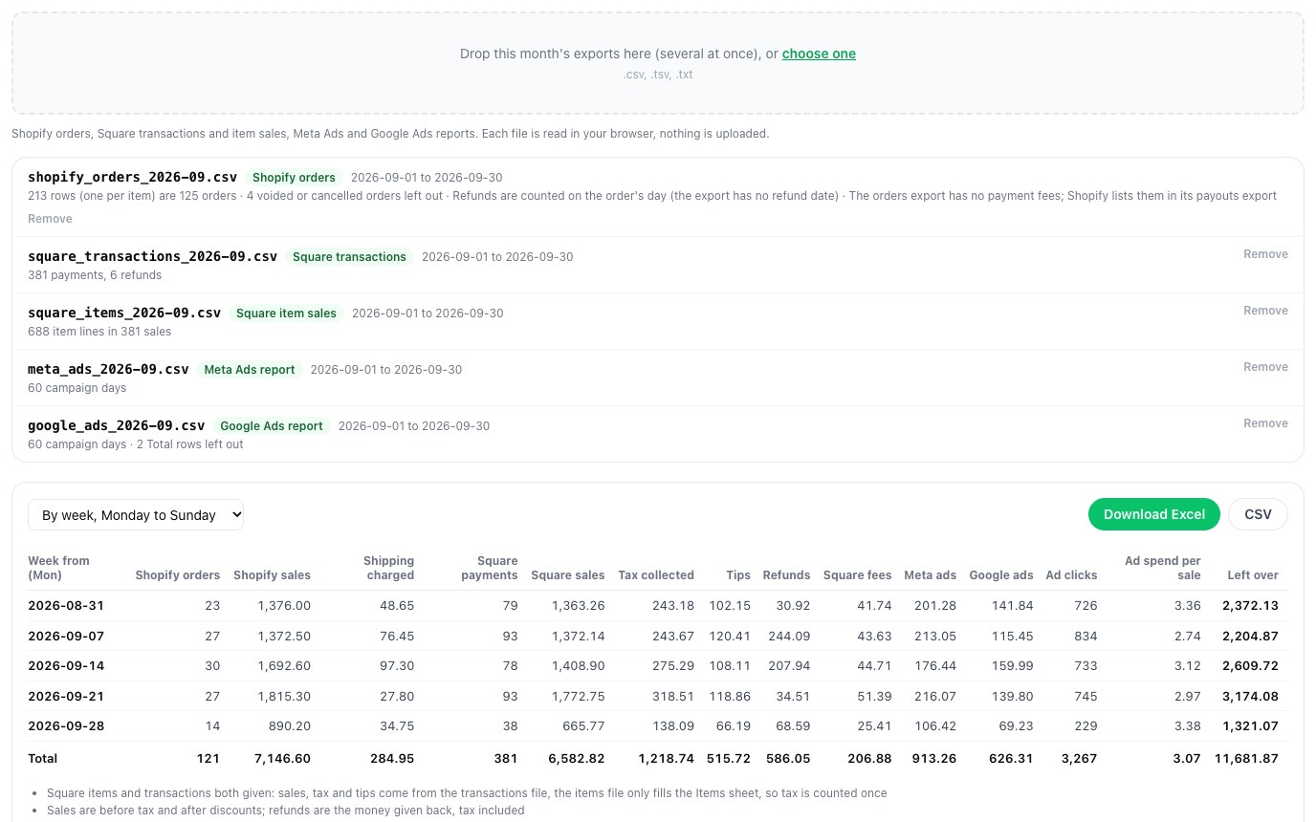Click Shipping charged value 97.30

click(x=397, y=666)
